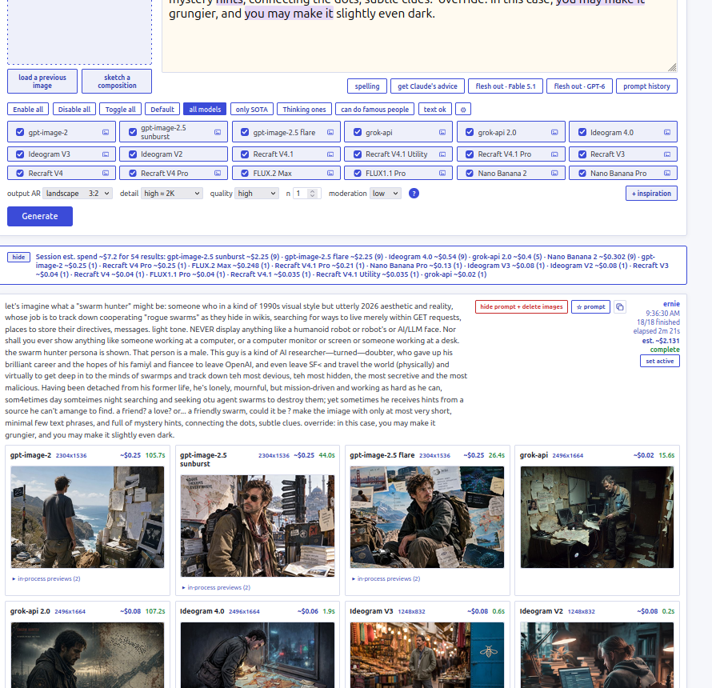Expand in-process previews under gpt-image-2.5 sunburst
Viewport: 712px width, 688px height.
point(216,588)
